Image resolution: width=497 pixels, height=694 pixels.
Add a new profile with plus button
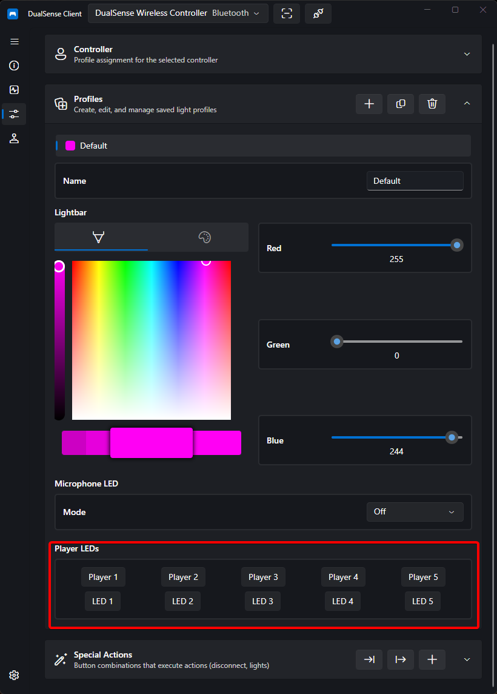coord(369,104)
